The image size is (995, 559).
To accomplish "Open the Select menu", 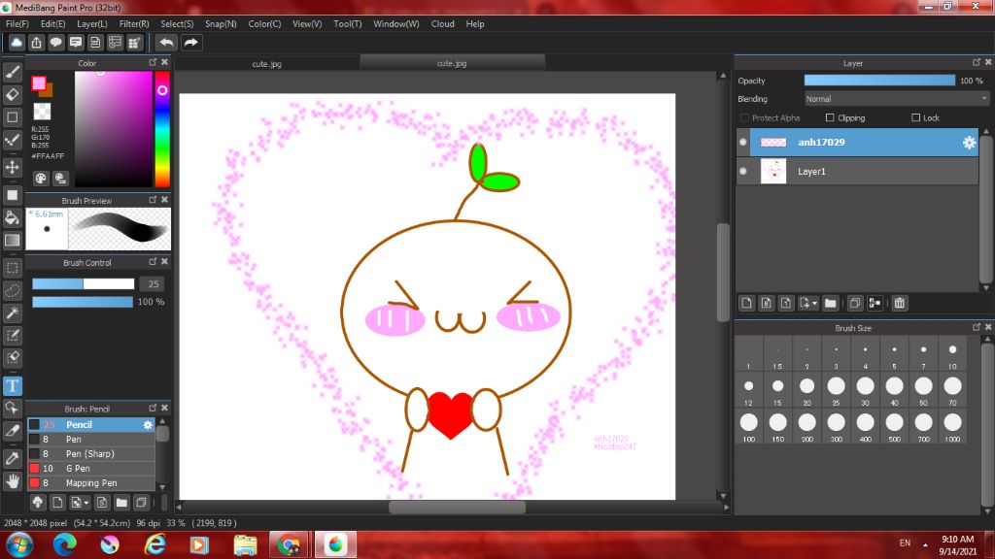I will [177, 24].
